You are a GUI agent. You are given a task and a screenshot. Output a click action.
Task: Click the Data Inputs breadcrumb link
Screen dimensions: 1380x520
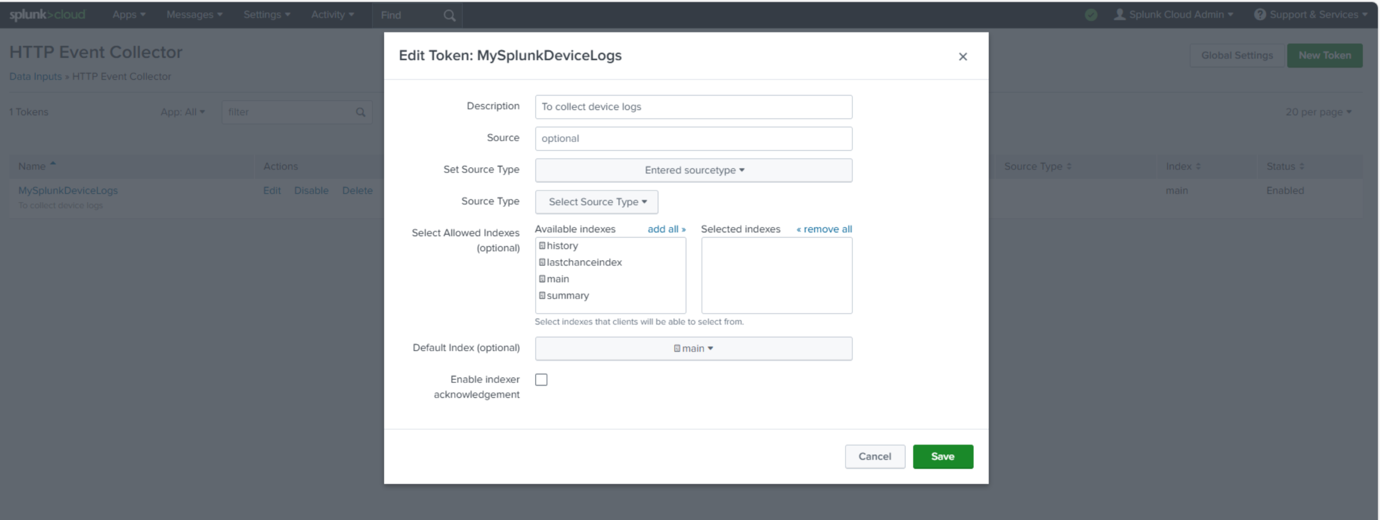point(36,77)
